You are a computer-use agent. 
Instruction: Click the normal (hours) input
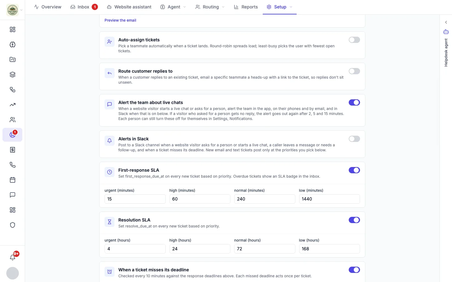coord(265,249)
